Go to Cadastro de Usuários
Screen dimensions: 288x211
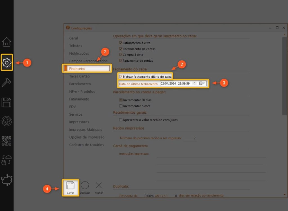(x=86, y=145)
